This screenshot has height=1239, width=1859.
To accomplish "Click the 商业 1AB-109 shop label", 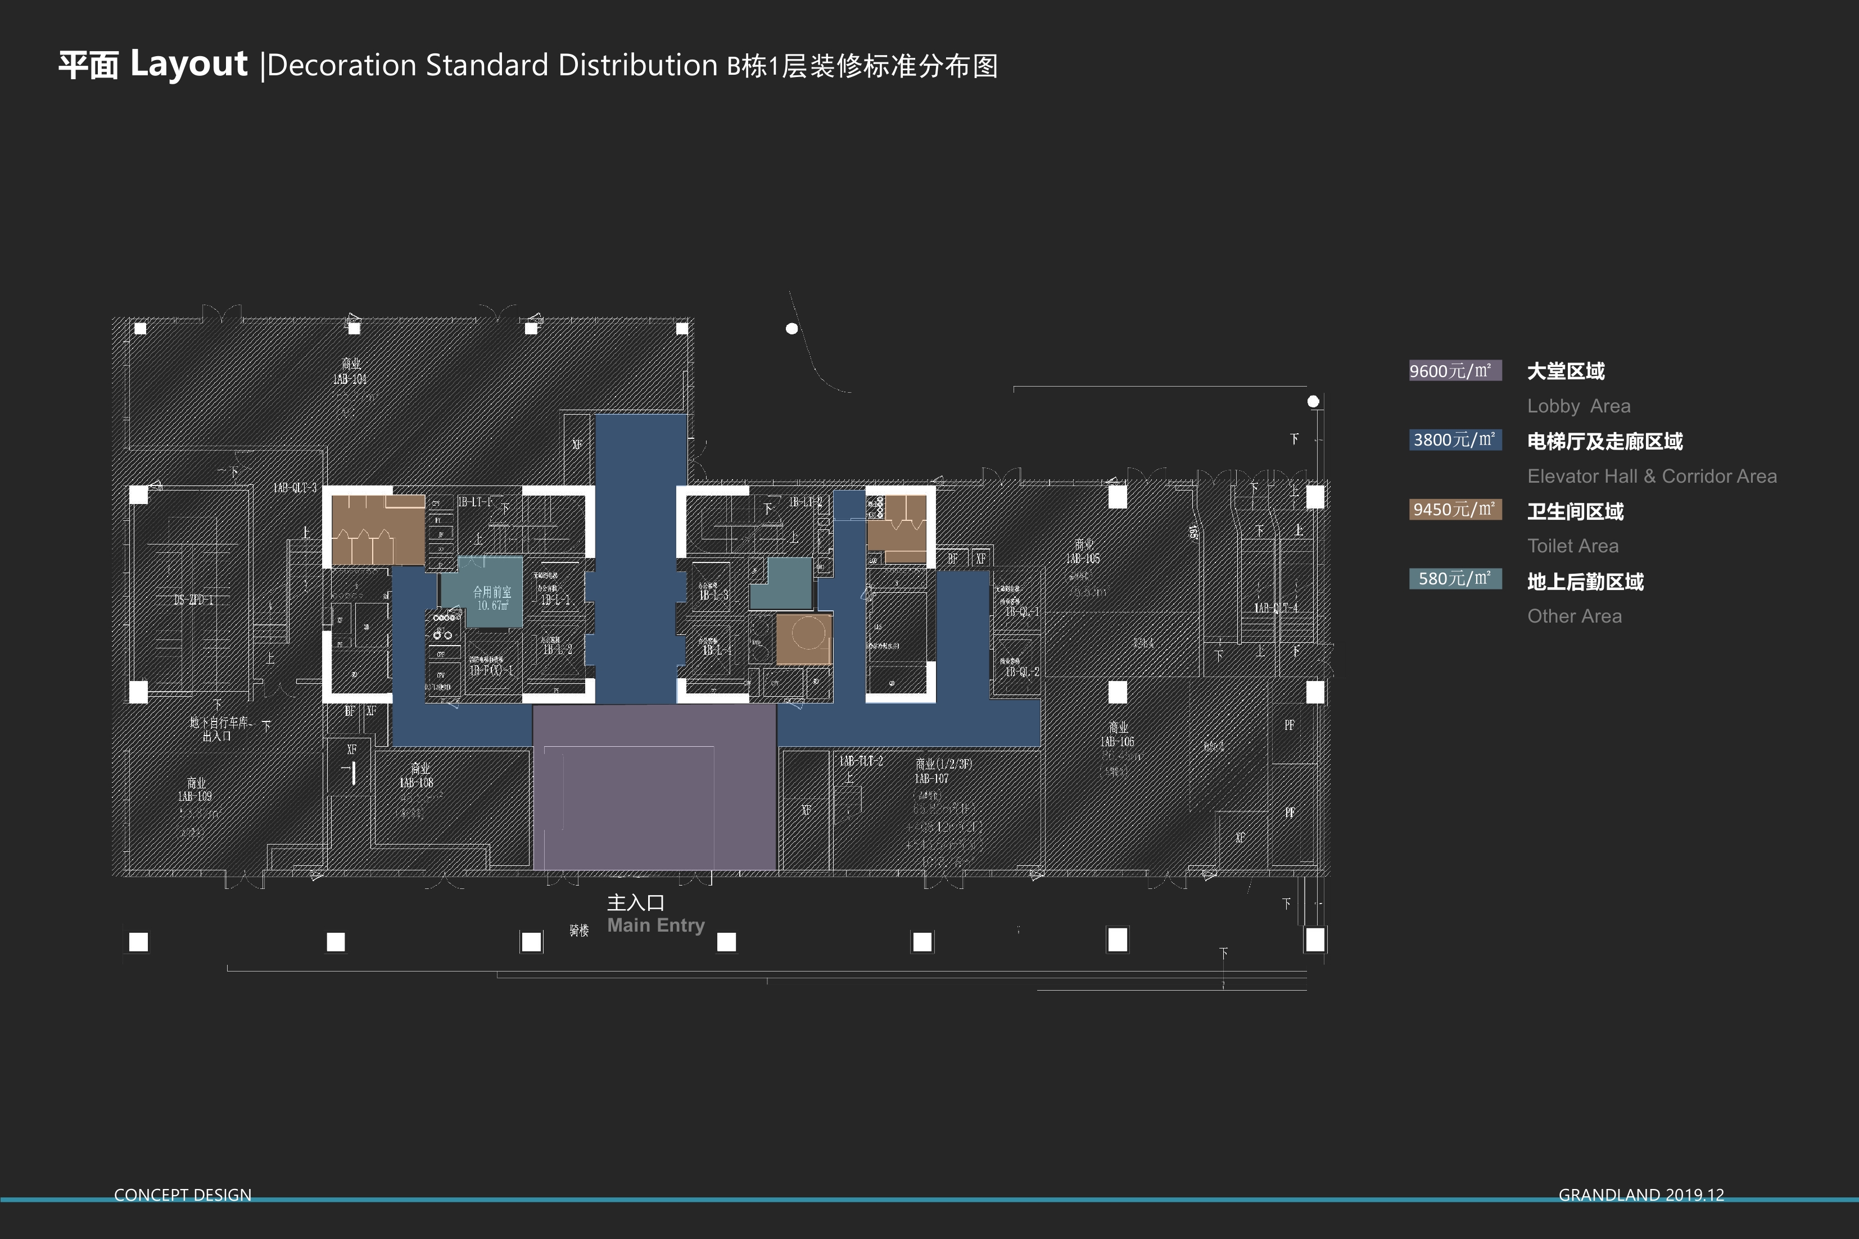I will (x=195, y=789).
